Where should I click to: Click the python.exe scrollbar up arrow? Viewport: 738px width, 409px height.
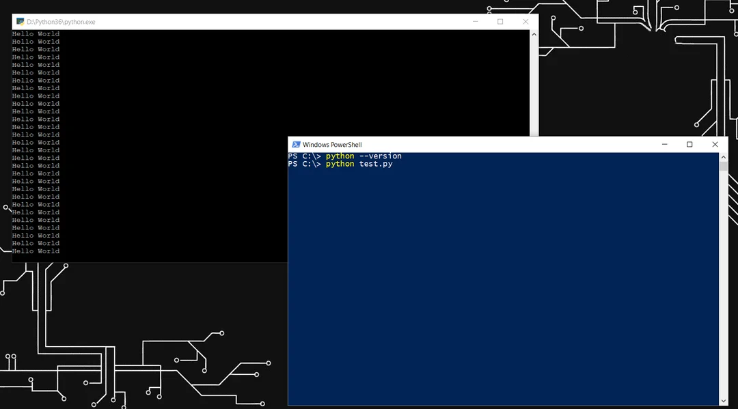pos(534,34)
